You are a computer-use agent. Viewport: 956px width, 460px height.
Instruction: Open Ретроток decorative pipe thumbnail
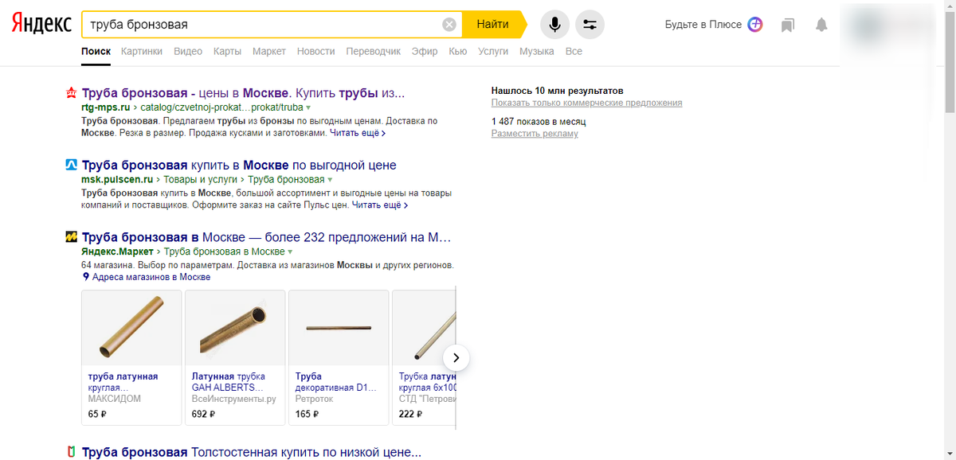(x=339, y=328)
